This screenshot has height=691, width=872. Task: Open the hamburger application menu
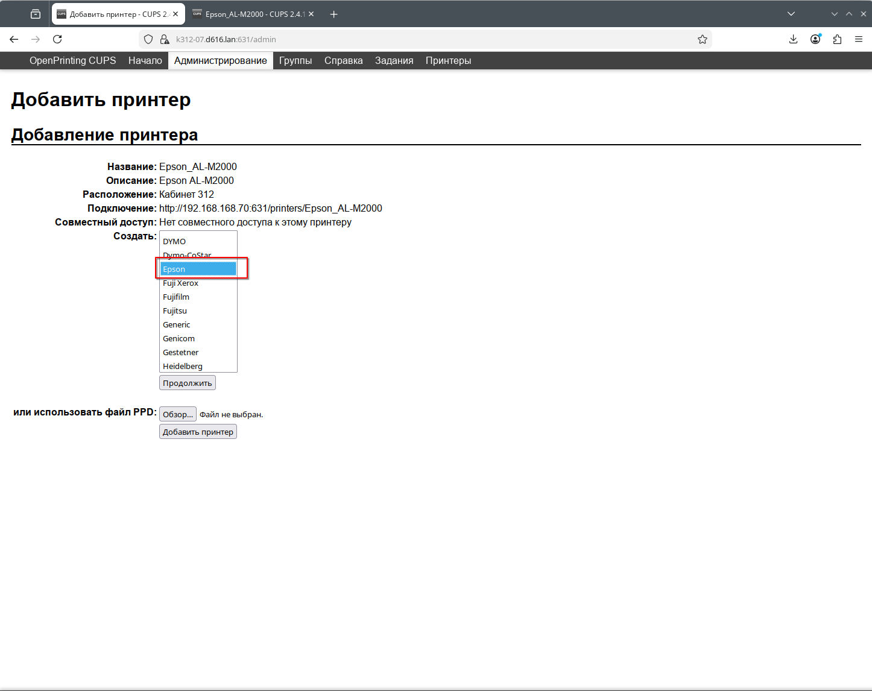point(859,39)
